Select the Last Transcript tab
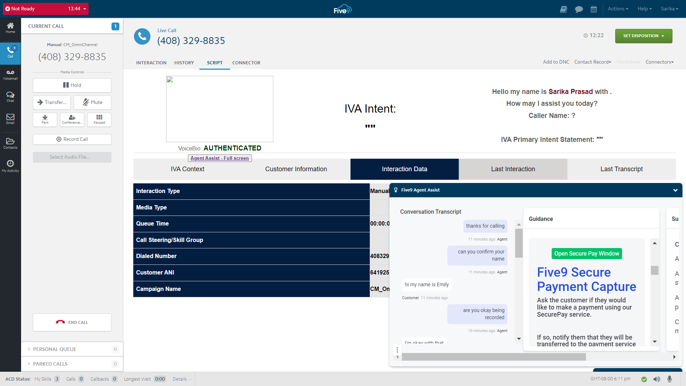686x386 pixels. pyautogui.click(x=621, y=169)
